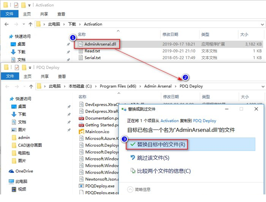Click PDQ Deploy link in replace dialog
The width and height of the screenshot is (266, 202).
coord(204,121)
